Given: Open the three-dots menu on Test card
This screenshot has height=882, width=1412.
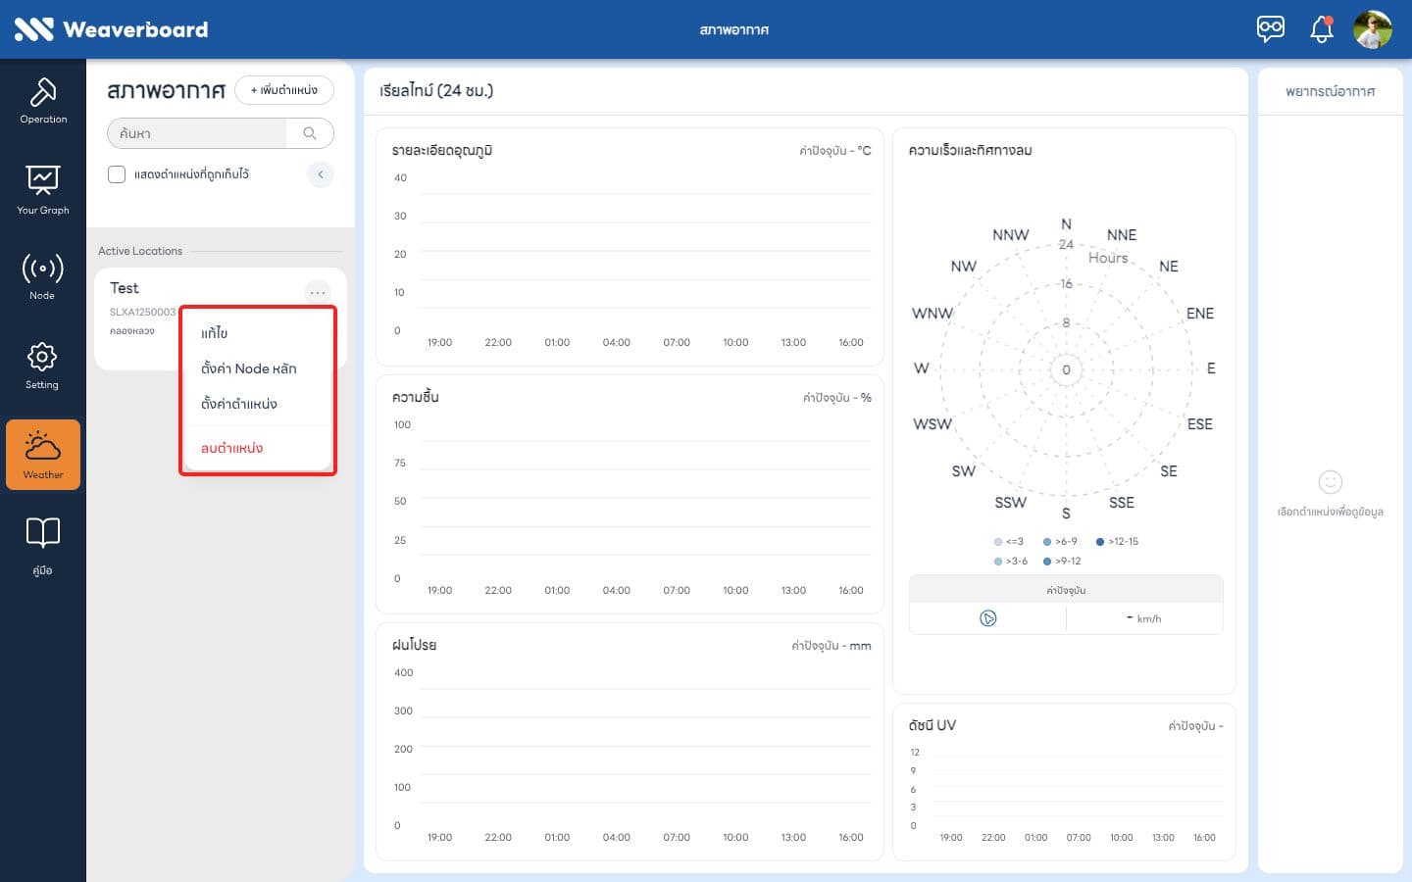Looking at the screenshot, I should 318,292.
